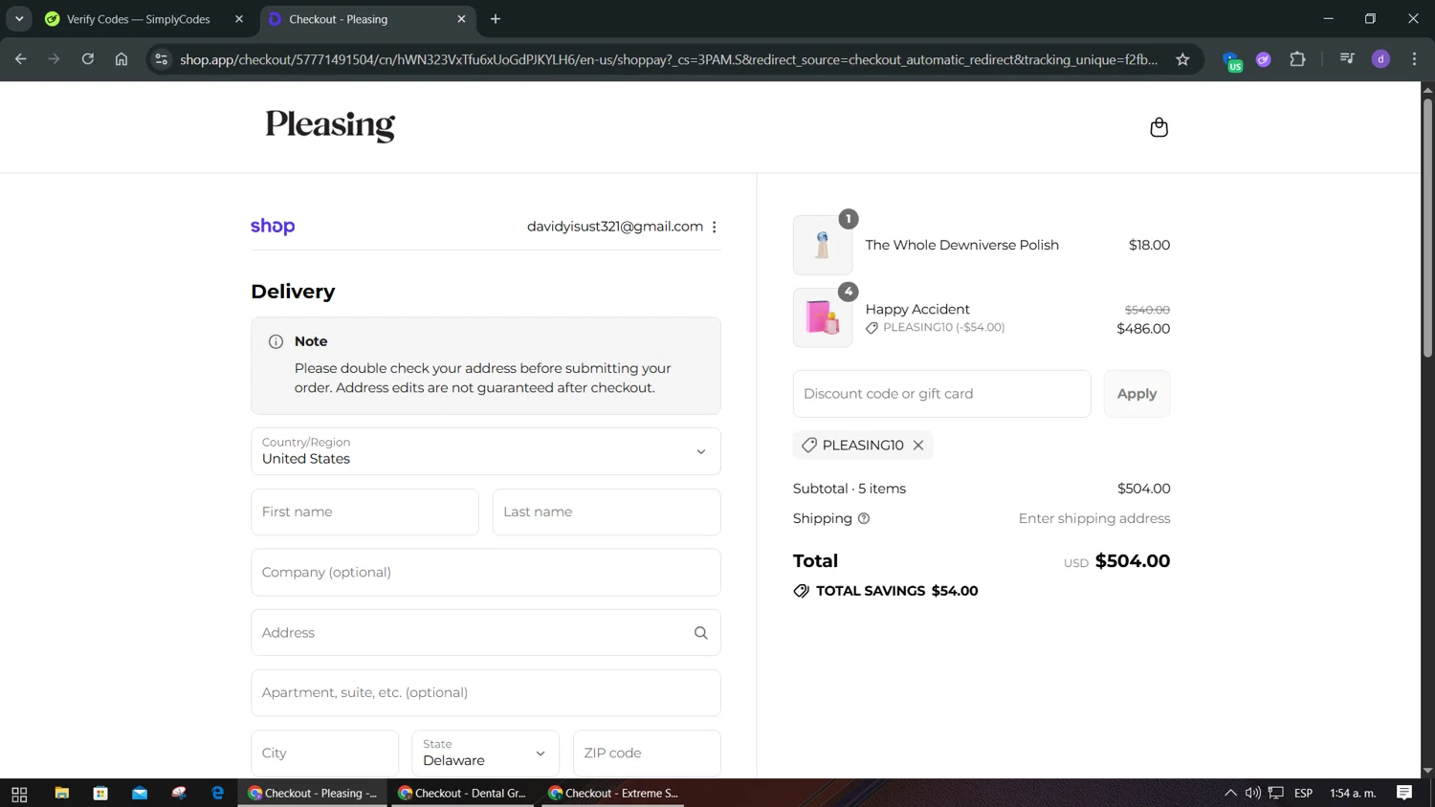Bookmark this page with star icon
This screenshot has width=1435, height=807.
coord(1182,59)
